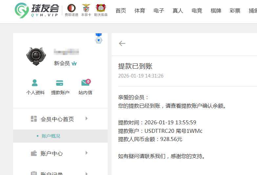This screenshot has height=175, width=257.
Task: Click the blurred username text
Action: (66, 52)
